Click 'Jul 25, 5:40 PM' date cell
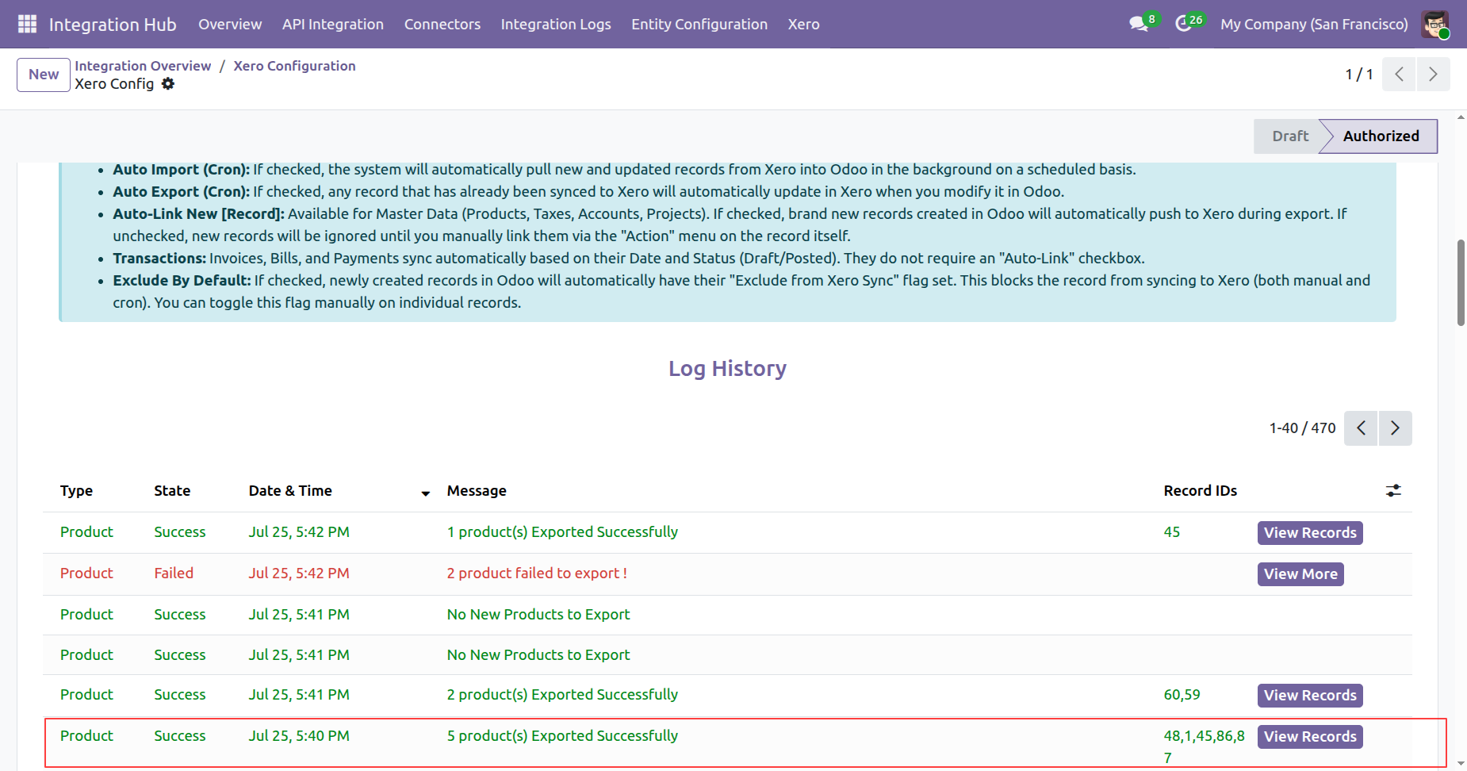The width and height of the screenshot is (1467, 771). coord(299,736)
